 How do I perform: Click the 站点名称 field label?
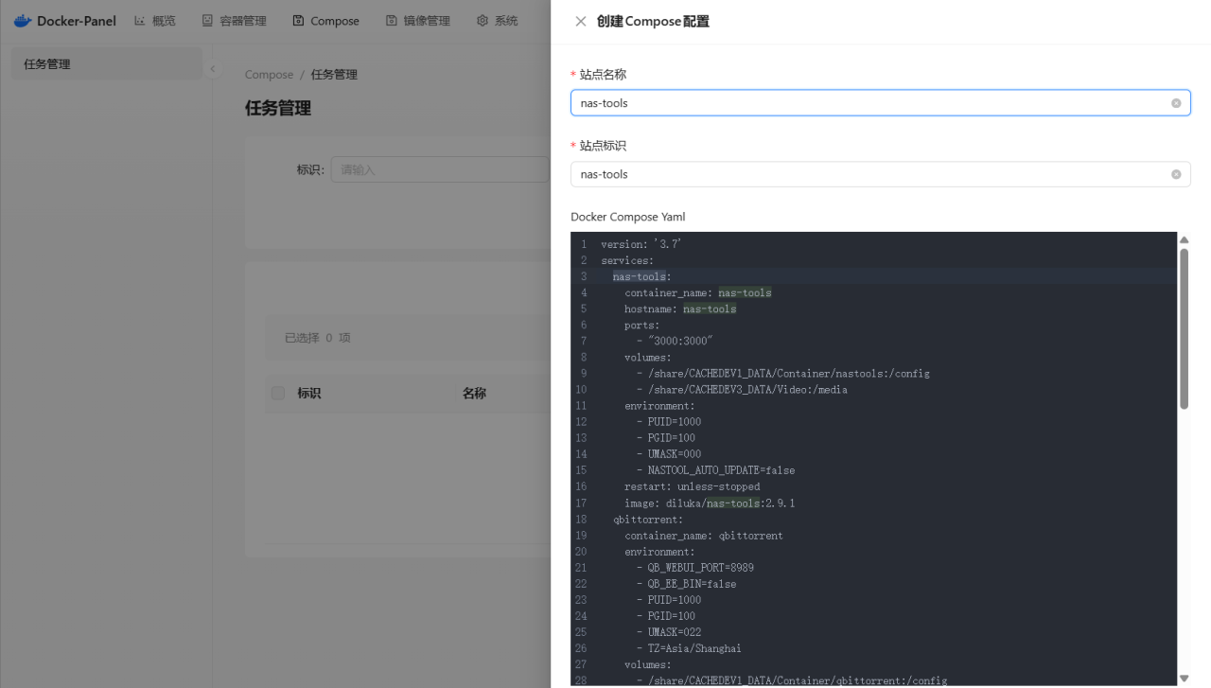pos(603,75)
